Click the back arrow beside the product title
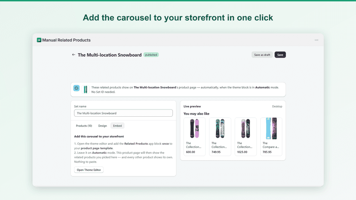The height and width of the screenshot is (200, 356). [74, 55]
